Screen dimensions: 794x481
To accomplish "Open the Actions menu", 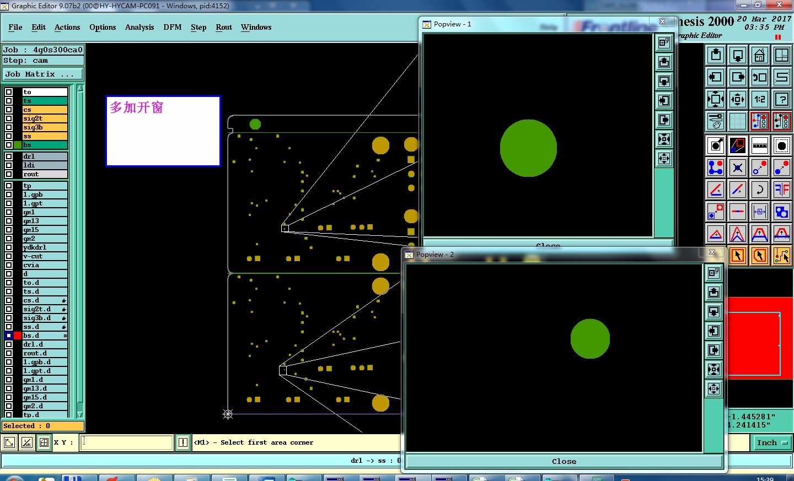I will 67,27.
